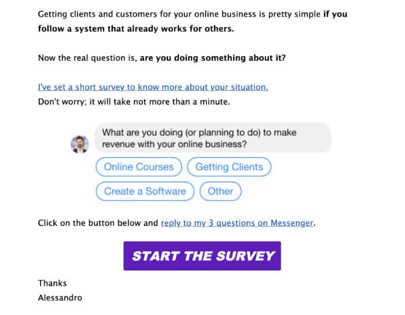Follow the reply on Messenger link
The image size is (405, 315).
click(x=237, y=223)
